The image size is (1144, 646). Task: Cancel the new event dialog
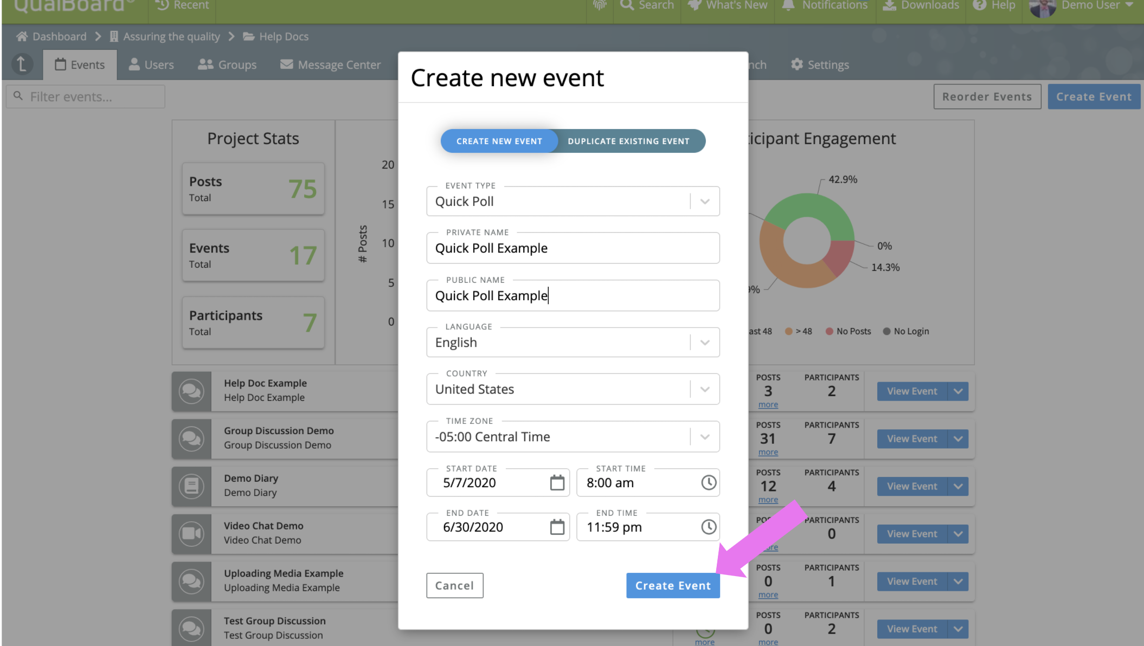click(x=454, y=585)
